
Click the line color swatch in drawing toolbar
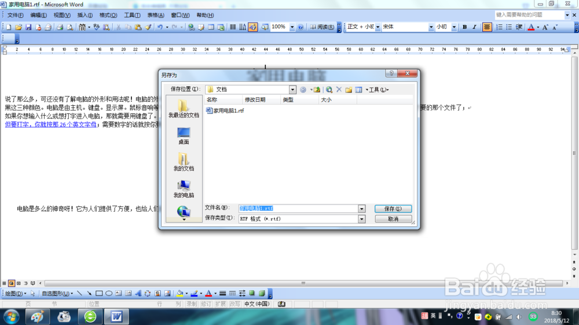(x=194, y=294)
